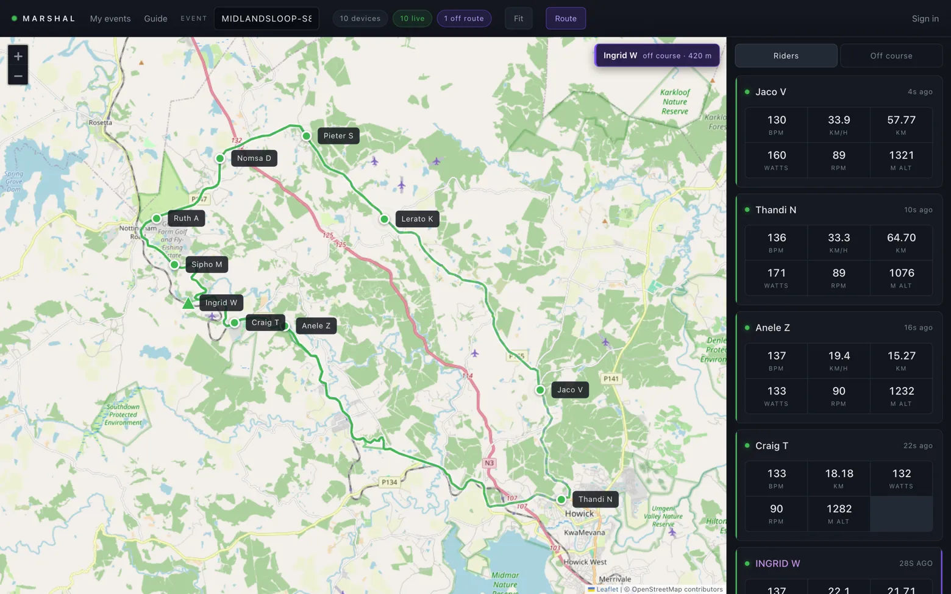Image resolution: width=951 pixels, height=594 pixels.
Task: Click Thandi N's 1076 M ALT cell
Action: 902,278
